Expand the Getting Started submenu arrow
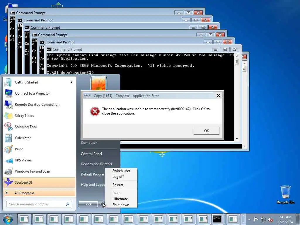The image size is (300, 225). 71,82
